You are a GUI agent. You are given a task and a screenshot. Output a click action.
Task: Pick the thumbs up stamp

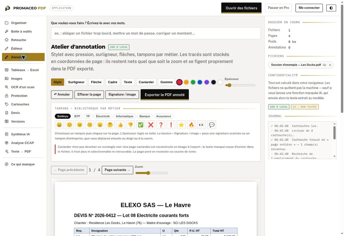coord(120,125)
